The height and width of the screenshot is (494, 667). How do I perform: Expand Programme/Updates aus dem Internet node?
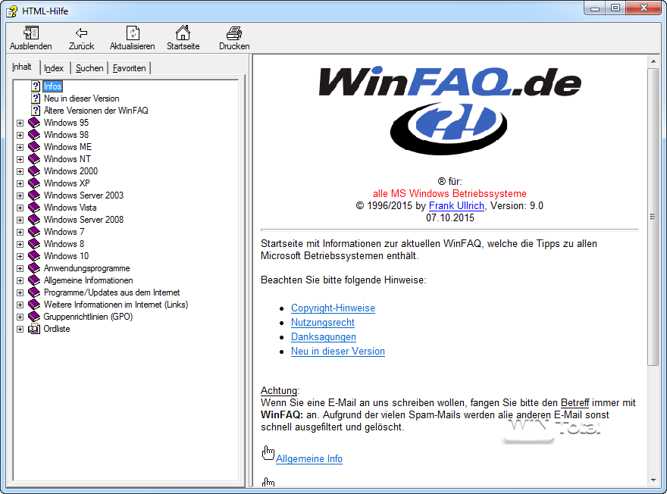tap(20, 293)
